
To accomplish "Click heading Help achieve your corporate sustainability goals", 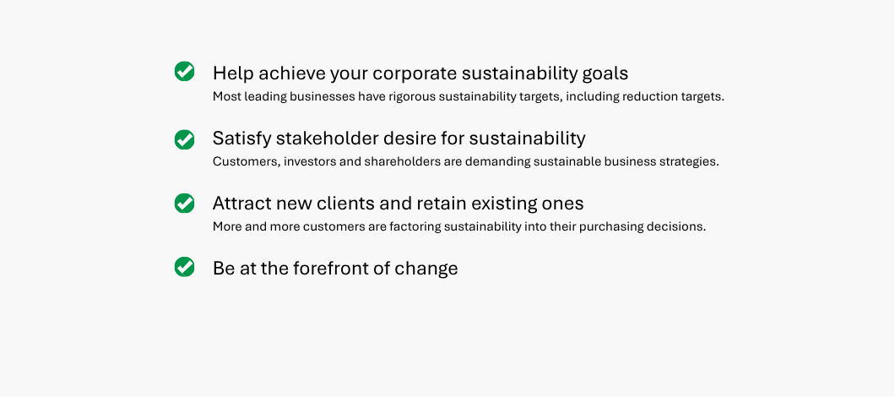I will 420,73.
